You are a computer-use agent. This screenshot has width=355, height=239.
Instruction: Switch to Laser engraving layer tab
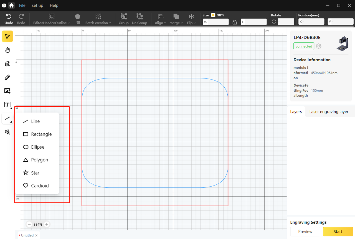[329, 111]
